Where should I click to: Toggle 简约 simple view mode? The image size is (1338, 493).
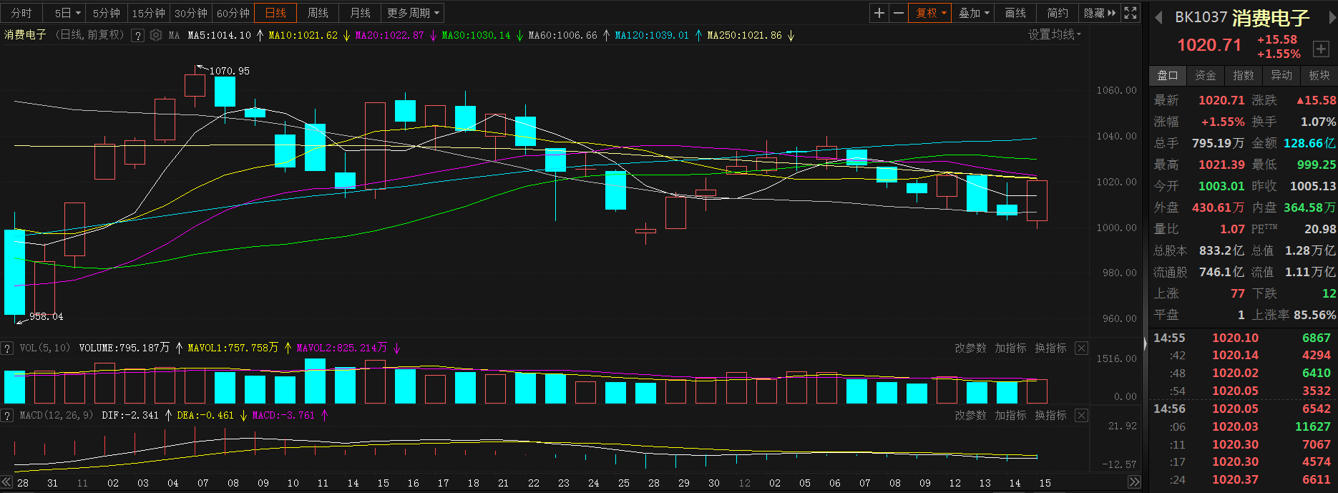(1057, 13)
